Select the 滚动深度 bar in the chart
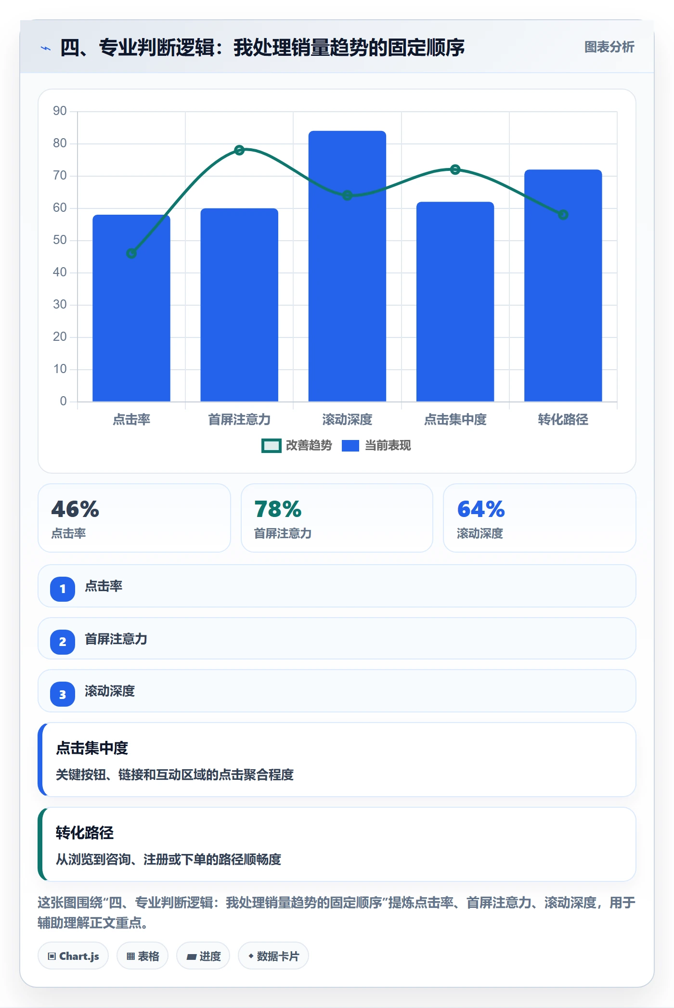Screen dimensions: 674x1008 point(347,266)
